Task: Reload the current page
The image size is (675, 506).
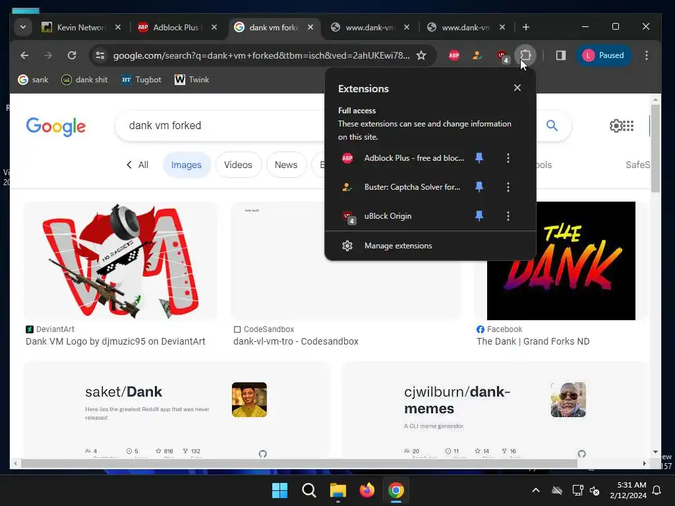Action: [x=72, y=55]
